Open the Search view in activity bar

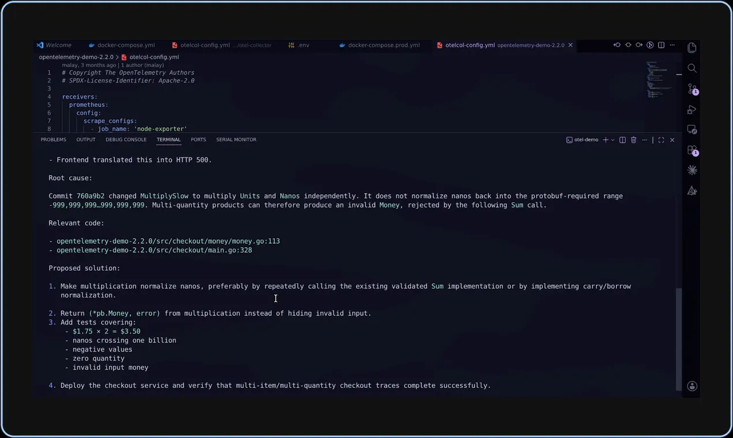[692, 69]
